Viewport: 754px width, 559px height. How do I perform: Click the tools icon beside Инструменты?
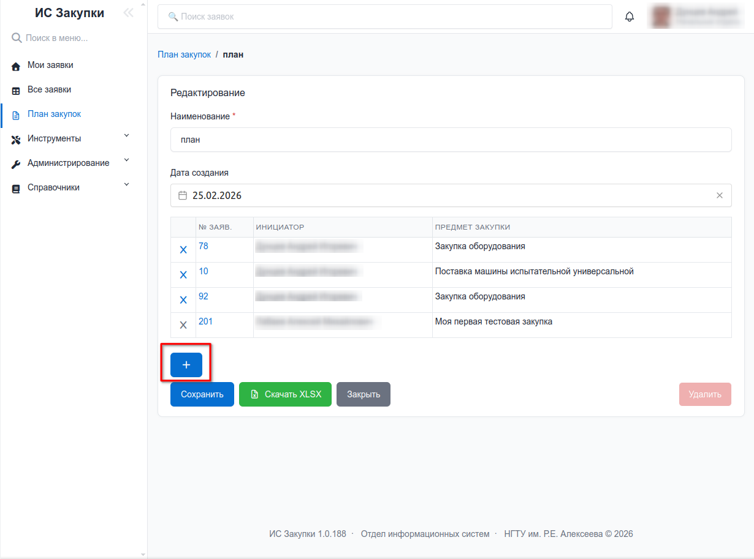point(17,139)
